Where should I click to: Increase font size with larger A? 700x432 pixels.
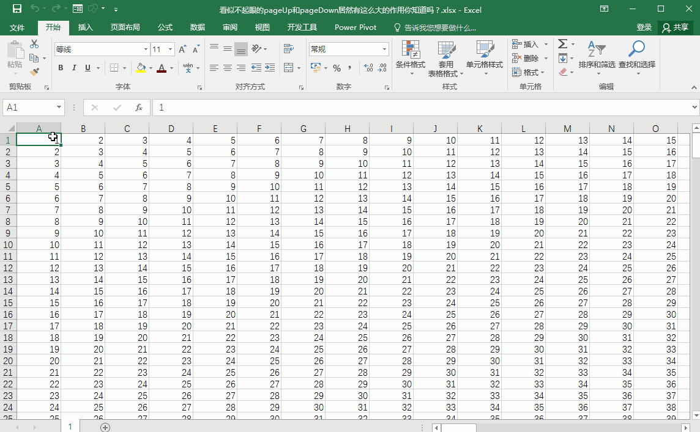pyautogui.click(x=182, y=49)
